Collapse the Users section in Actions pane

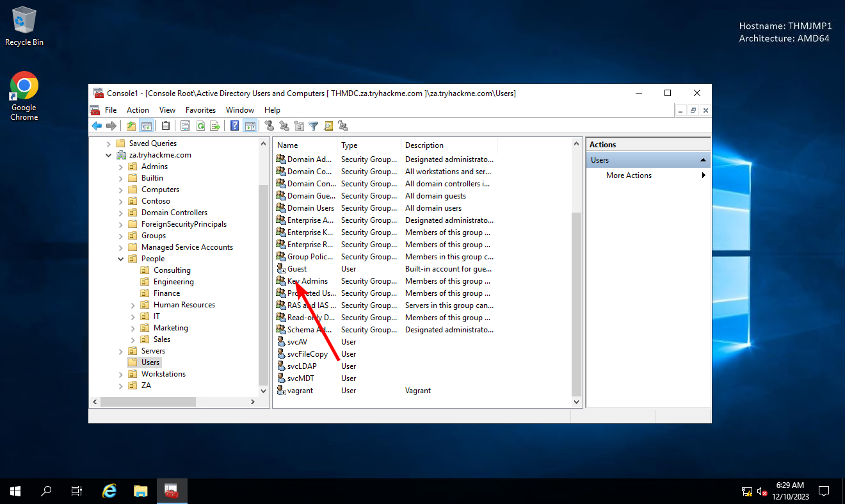click(703, 160)
